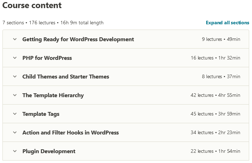This screenshot has width=252, height=163.
Task: Open the Getting Ready for WordPress Development title
Action: coord(78,39)
